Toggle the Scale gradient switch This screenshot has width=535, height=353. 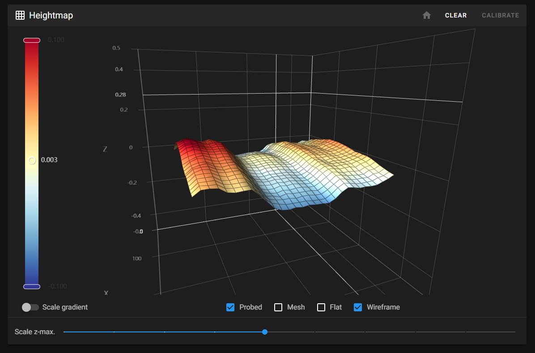(x=30, y=307)
